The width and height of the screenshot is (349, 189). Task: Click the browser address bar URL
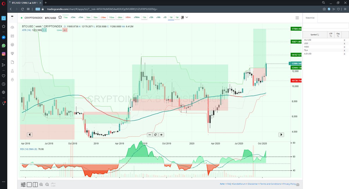102,9
